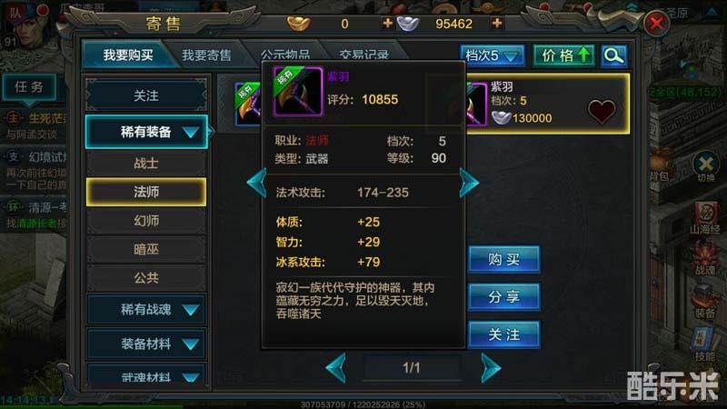Go to previous page arrow
727x409 pixels.
click(335, 368)
